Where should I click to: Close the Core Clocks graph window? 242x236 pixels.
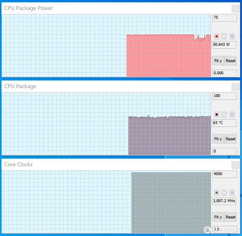point(236,165)
